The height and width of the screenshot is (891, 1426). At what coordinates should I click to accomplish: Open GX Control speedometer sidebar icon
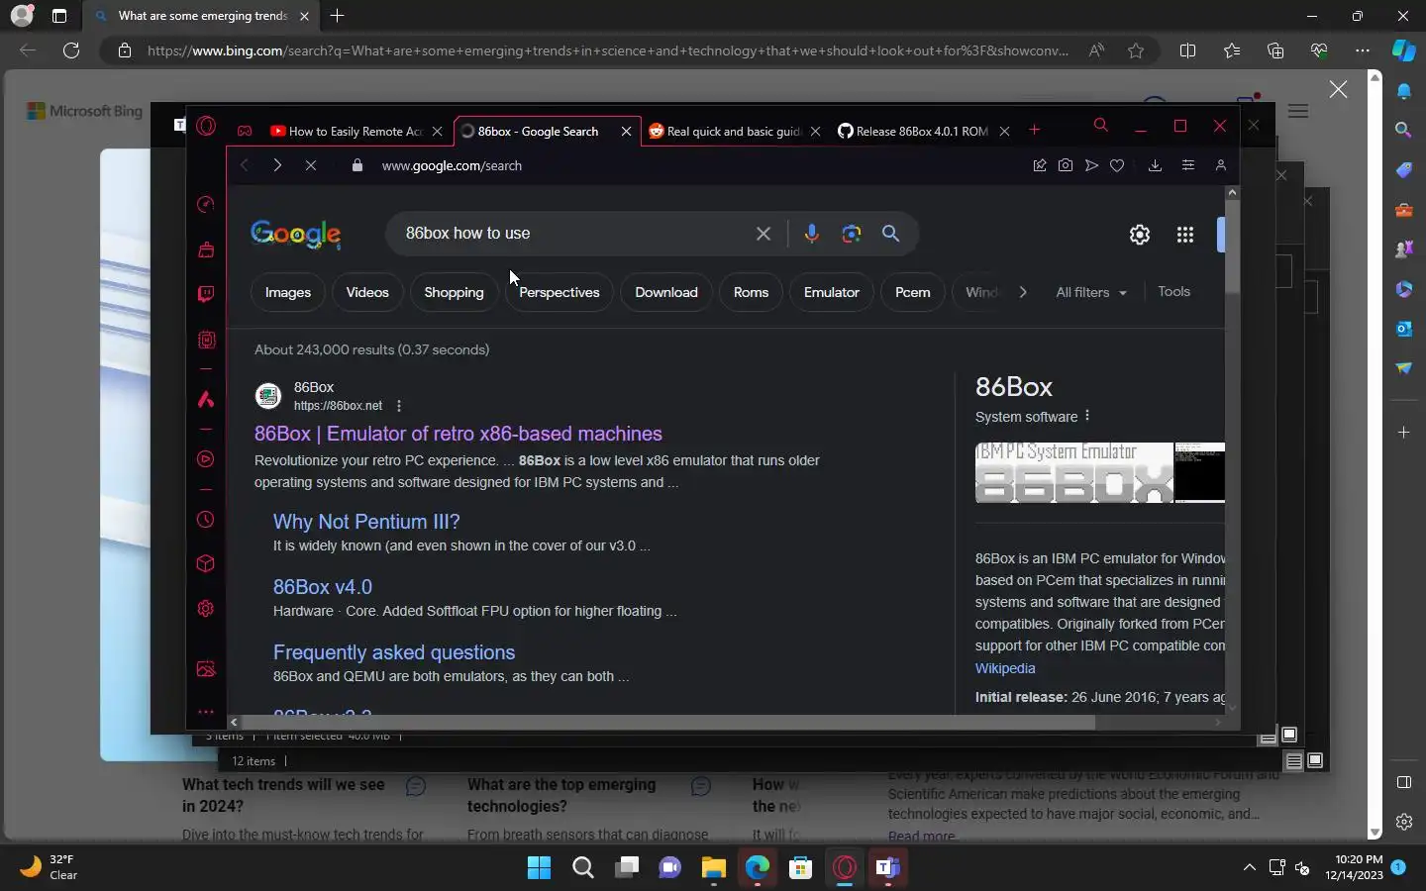206,204
